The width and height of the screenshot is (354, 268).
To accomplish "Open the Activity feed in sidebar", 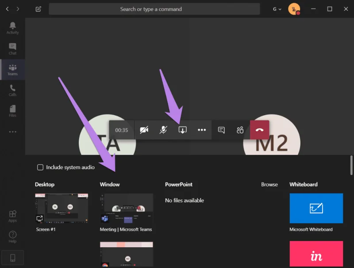I will [12, 28].
